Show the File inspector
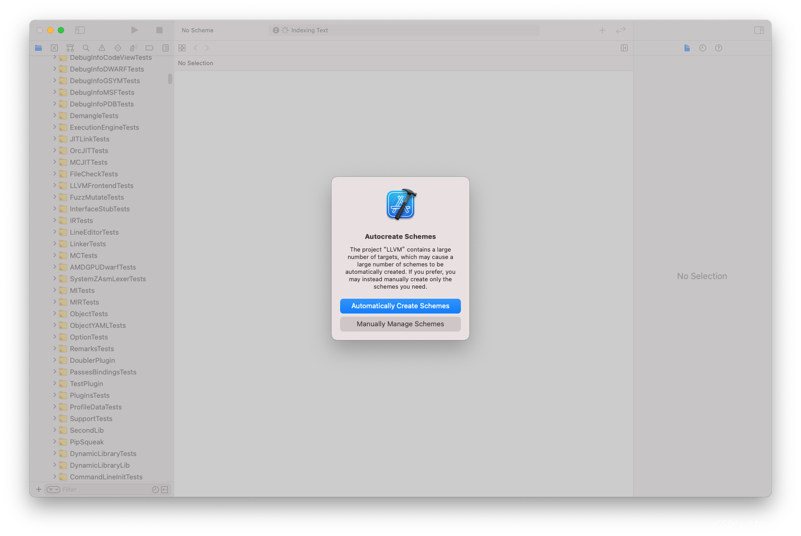 [687, 48]
